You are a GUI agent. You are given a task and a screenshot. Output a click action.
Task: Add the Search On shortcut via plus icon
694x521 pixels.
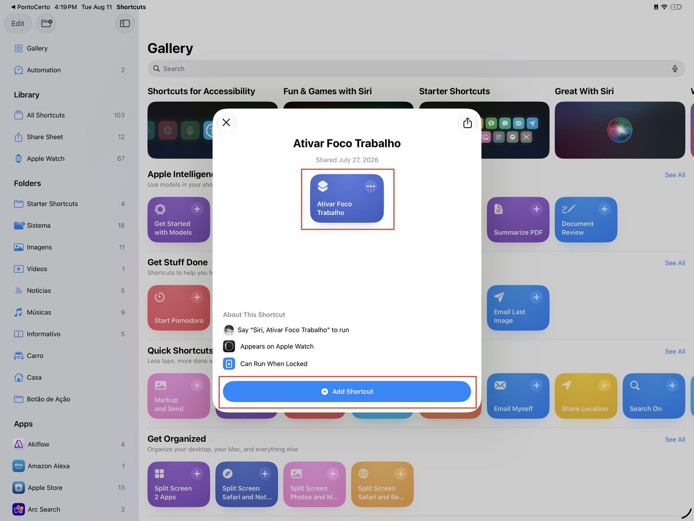coord(672,386)
